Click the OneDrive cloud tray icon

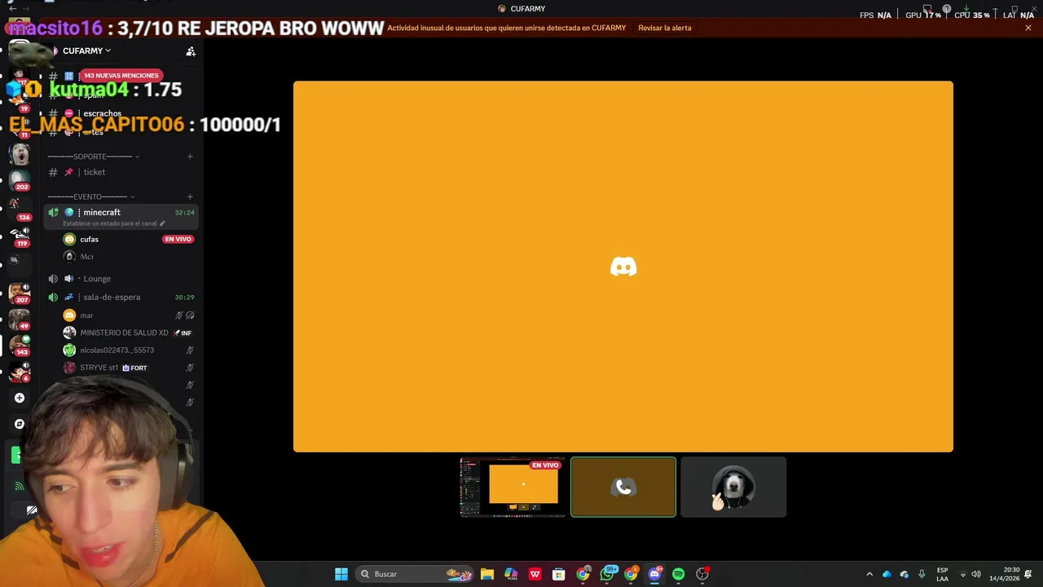887,574
